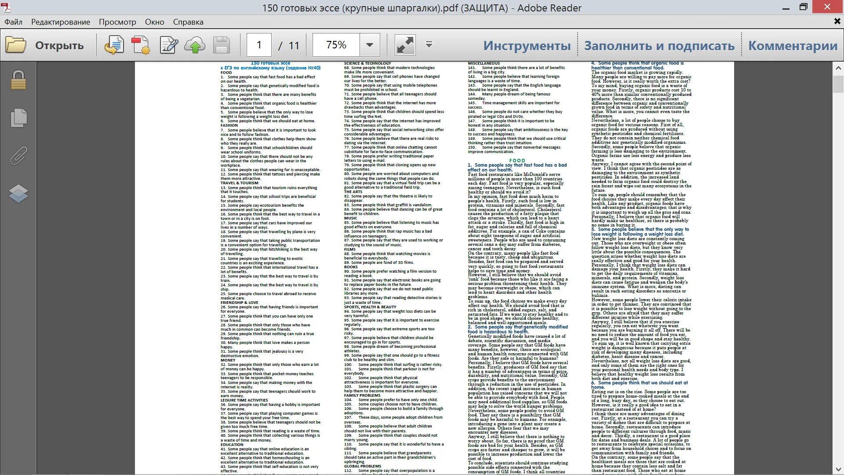Click the edit/sign document pencil icon
844x475 pixels.
168,45
